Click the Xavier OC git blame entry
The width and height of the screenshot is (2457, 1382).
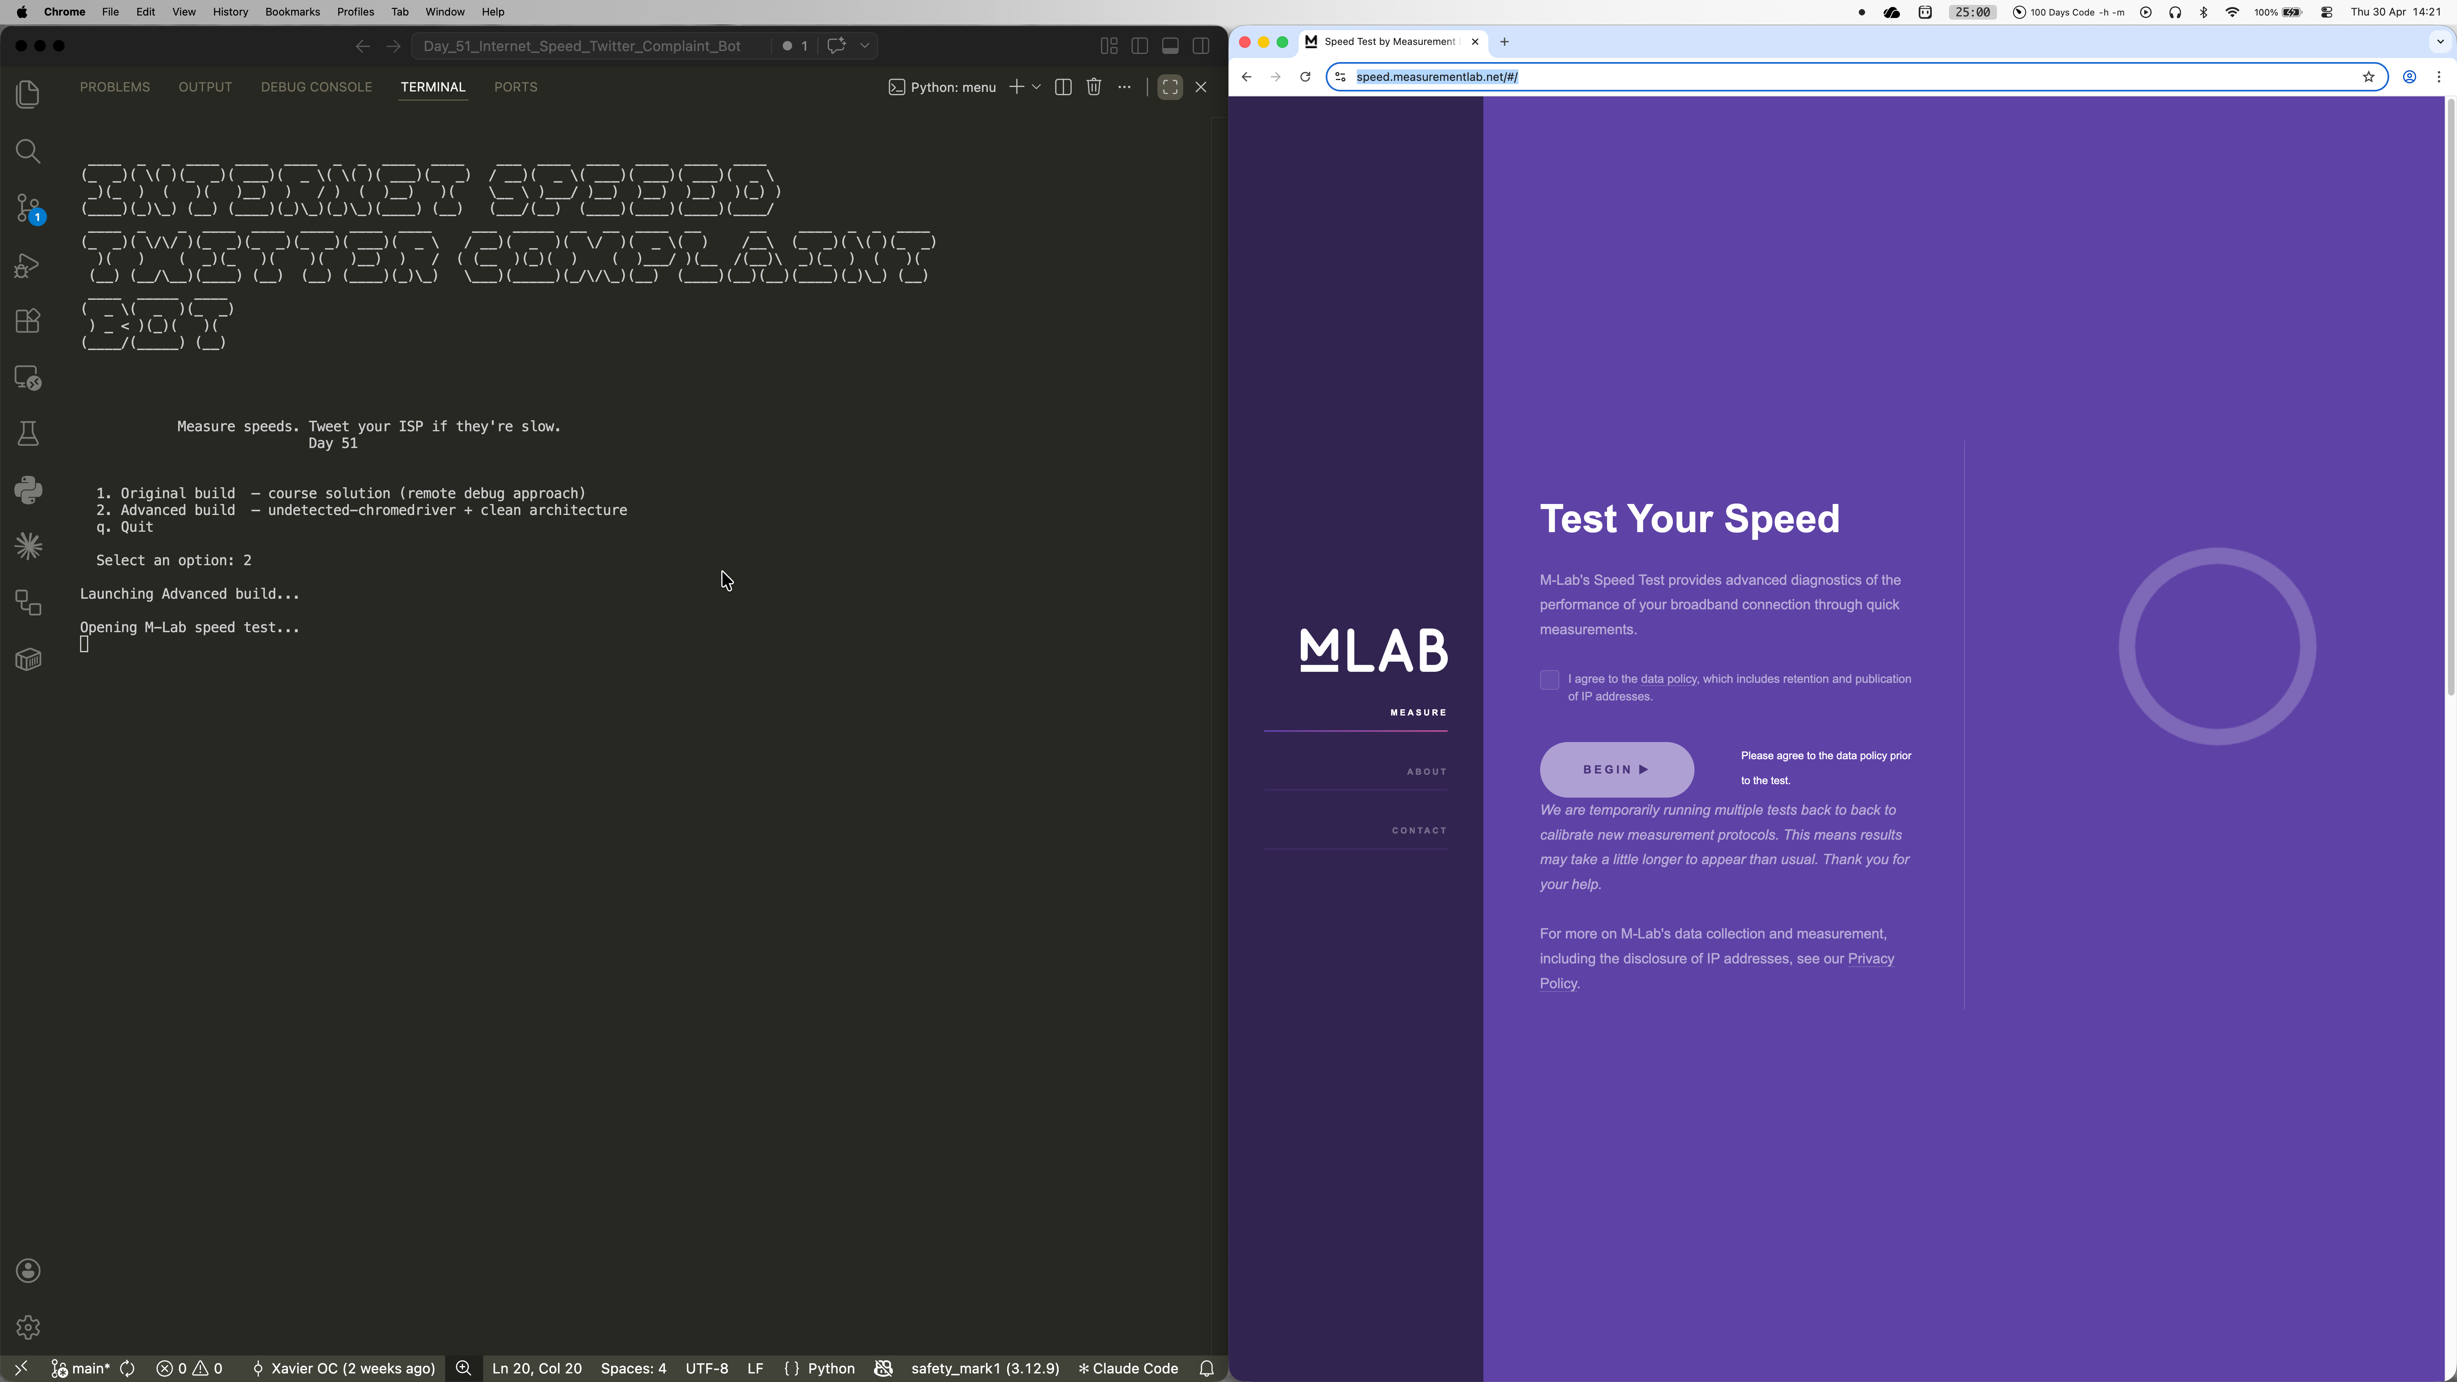pos(343,1368)
